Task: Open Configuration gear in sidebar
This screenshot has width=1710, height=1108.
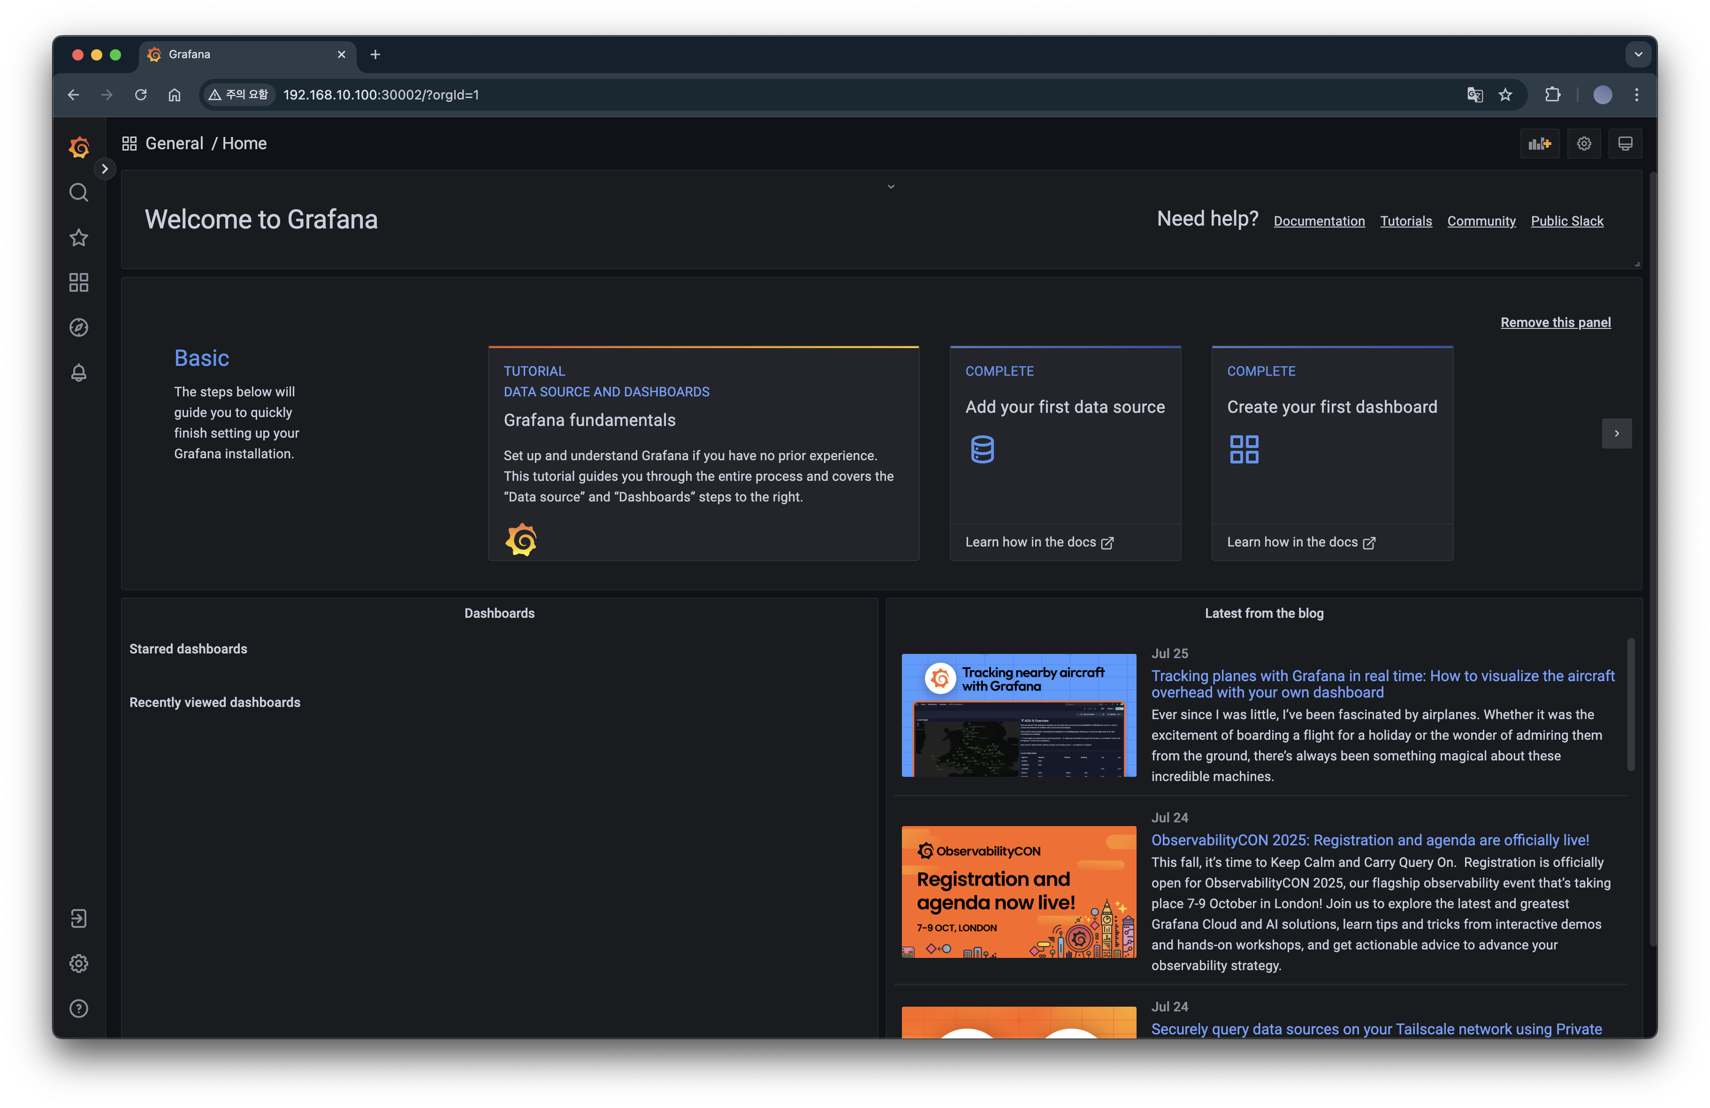Action: coord(79,963)
